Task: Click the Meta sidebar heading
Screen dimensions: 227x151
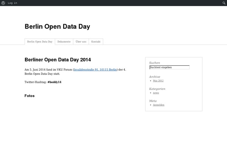Action: click(x=153, y=101)
